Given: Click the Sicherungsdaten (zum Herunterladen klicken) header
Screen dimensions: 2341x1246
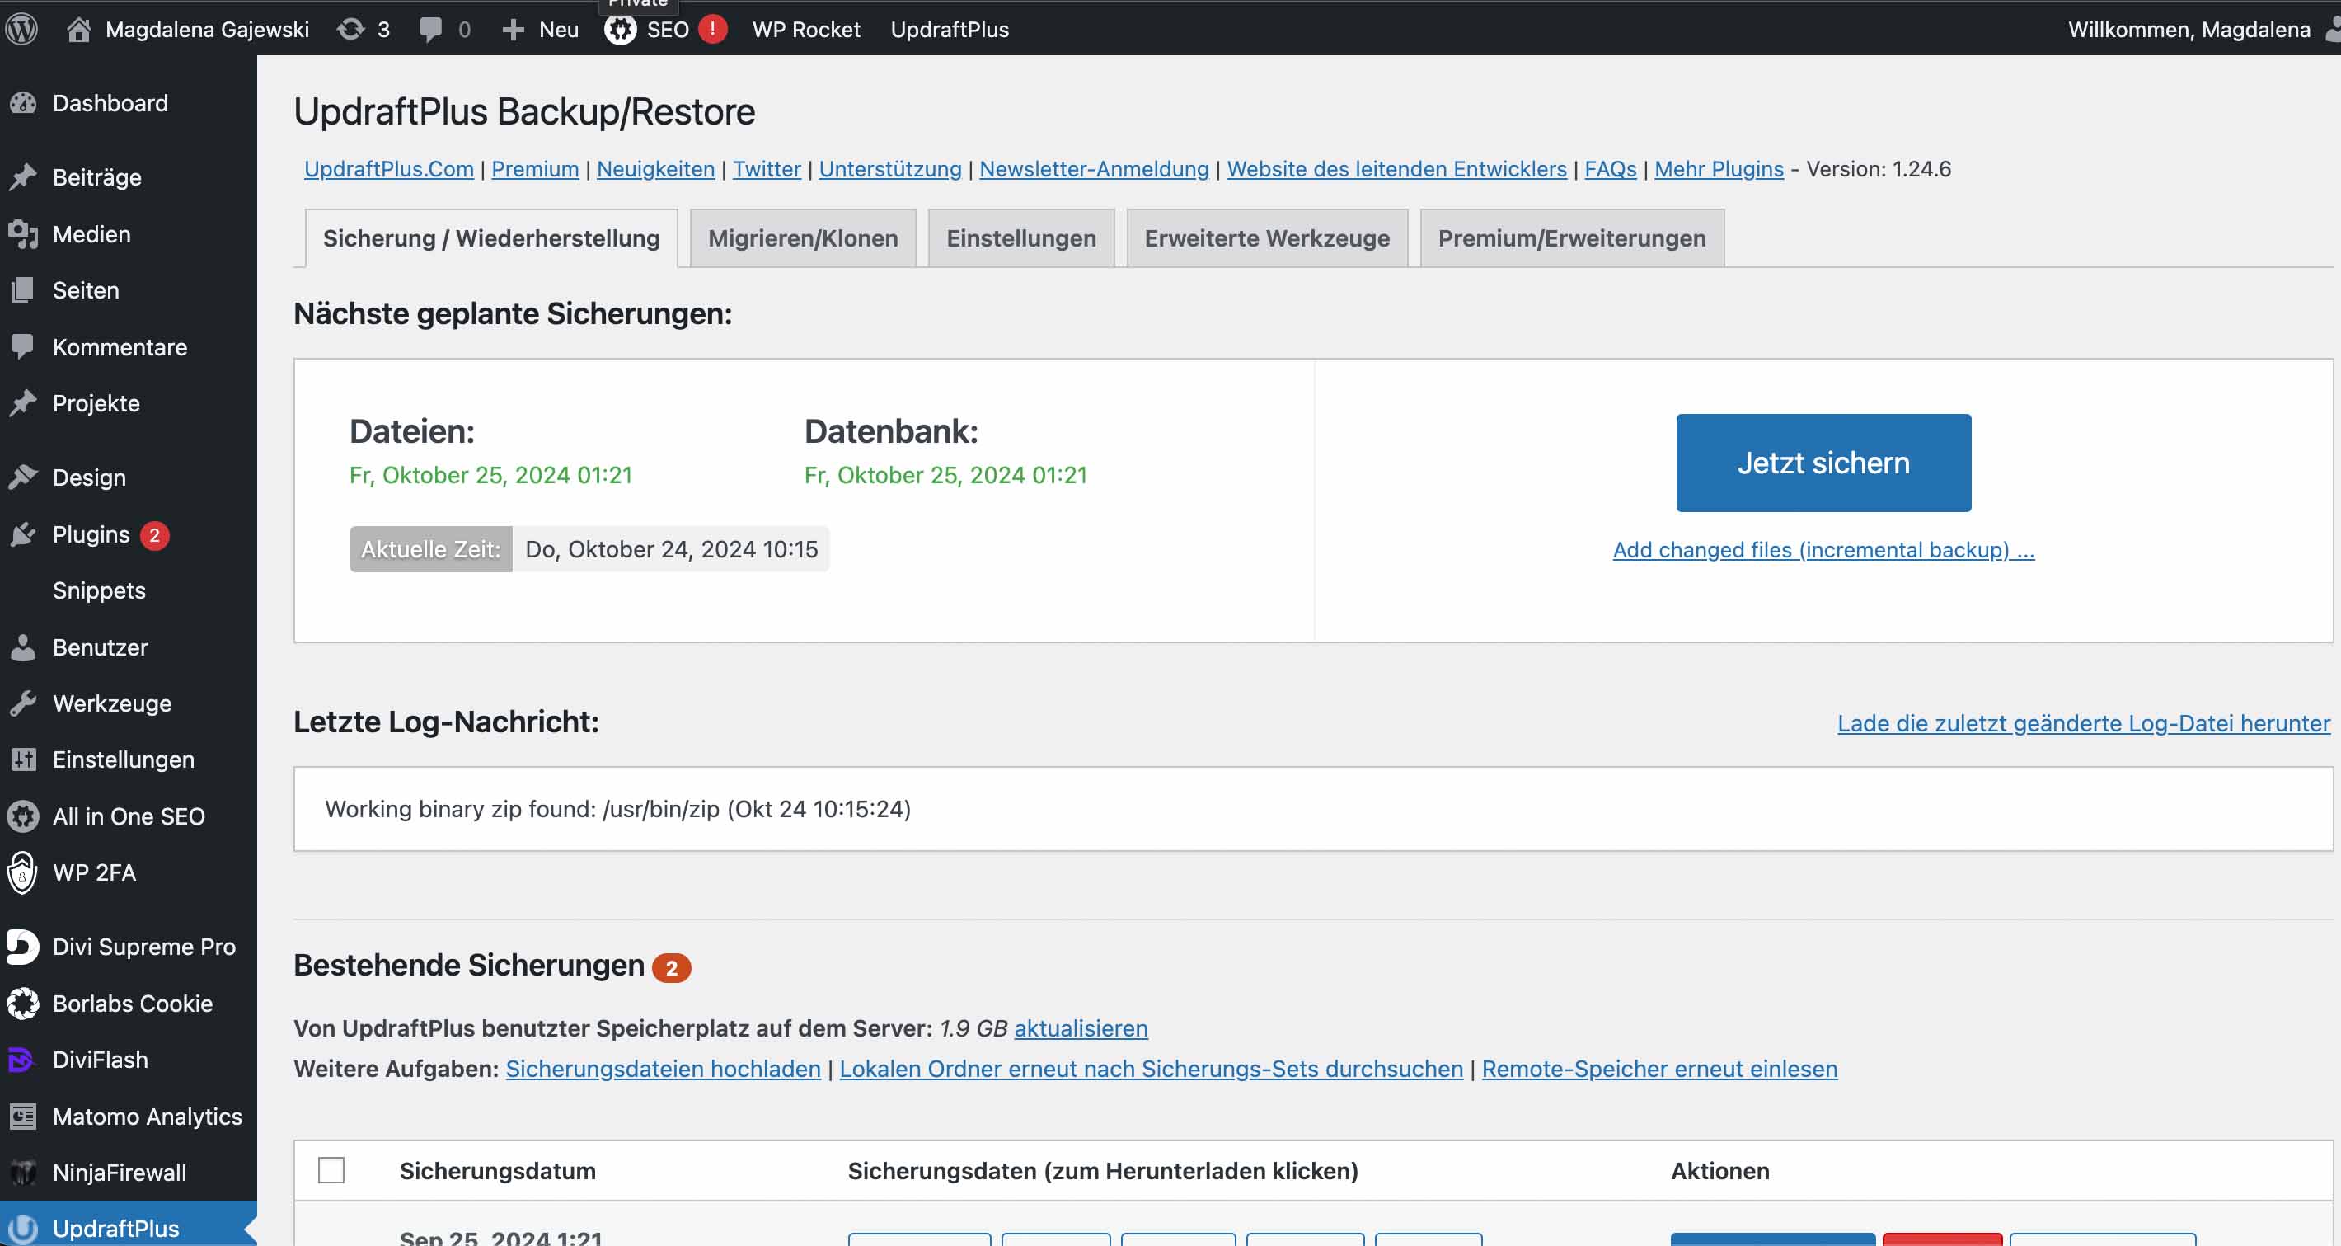Looking at the screenshot, I should (x=1103, y=1171).
